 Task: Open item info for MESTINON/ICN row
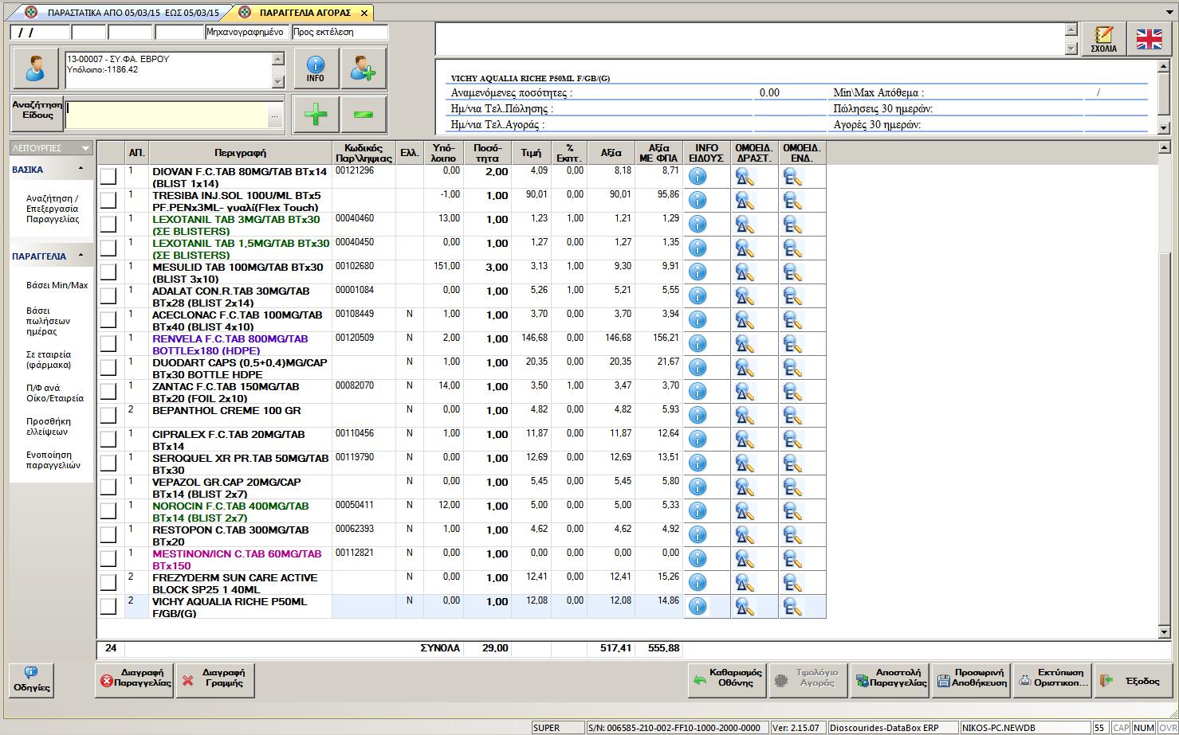tap(698, 559)
